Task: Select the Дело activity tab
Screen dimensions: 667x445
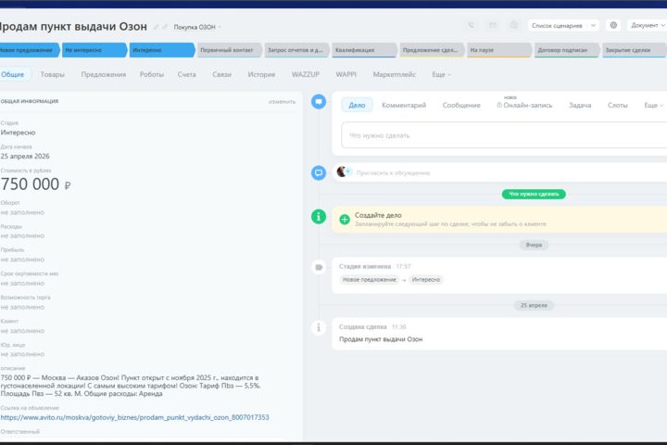Action: 357,105
